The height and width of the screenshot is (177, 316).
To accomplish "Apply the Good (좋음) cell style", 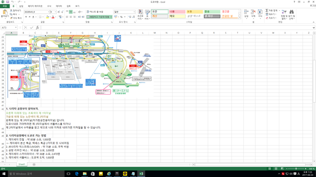I will 212,11.
